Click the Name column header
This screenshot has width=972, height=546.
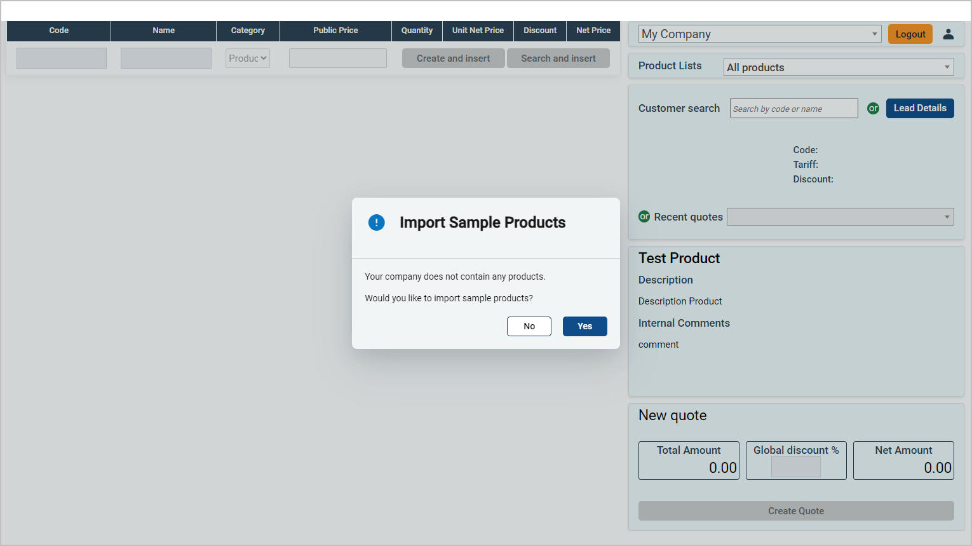pos(164,31)
